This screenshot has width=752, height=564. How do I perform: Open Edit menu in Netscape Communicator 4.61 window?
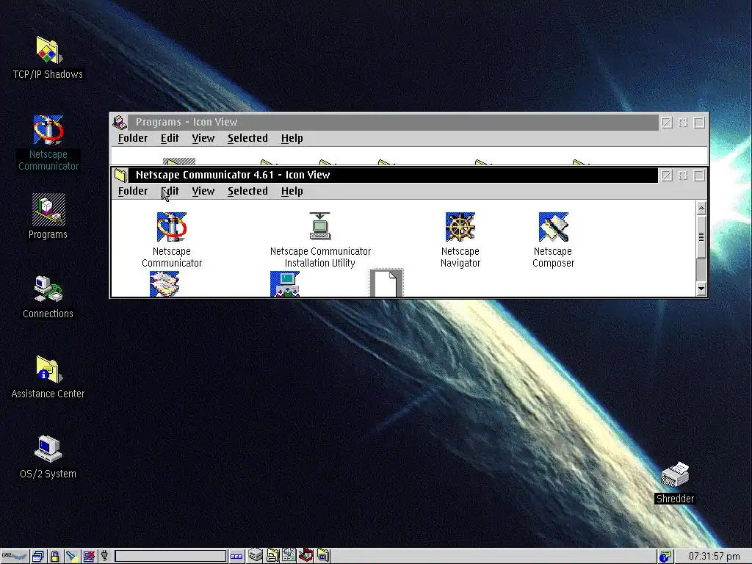point(170,191)
